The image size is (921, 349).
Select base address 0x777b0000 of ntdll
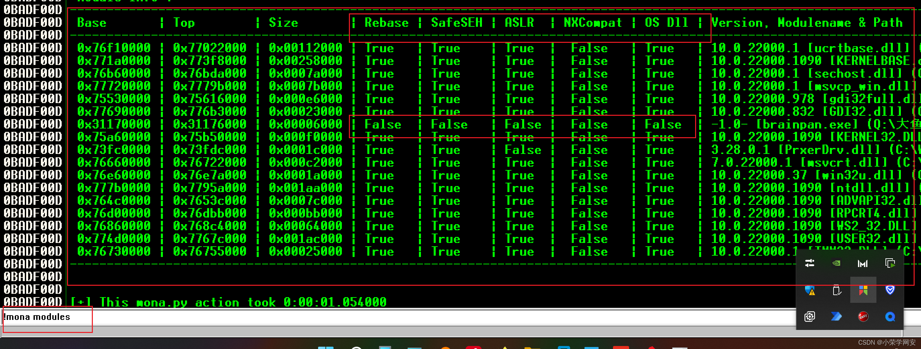[x=114, y=188]
